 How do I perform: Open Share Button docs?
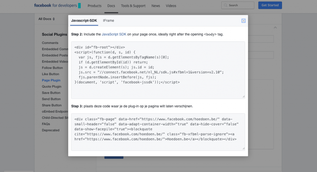52,105
